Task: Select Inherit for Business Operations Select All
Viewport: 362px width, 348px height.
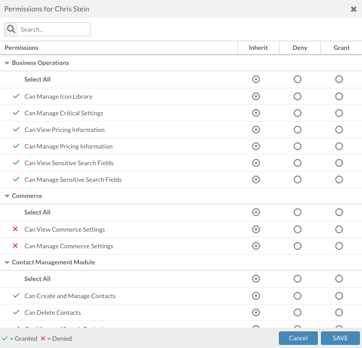Action: point(256,79)
